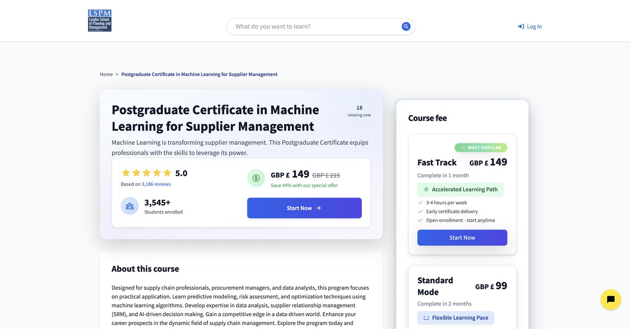
Task: Click the Accelerated Learning Path tag
Action: click(x=461, y=190)
